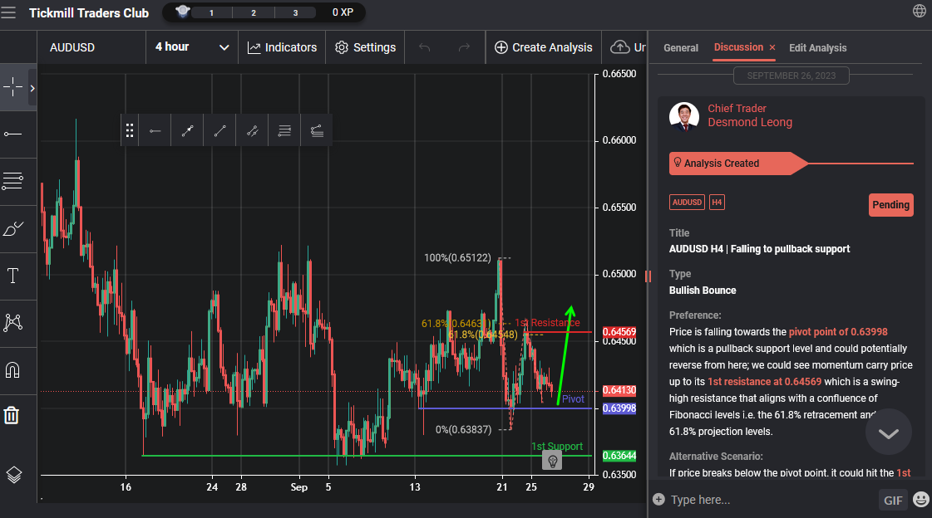The image size is (932, 518).
Task: Select the brush drawing tool
Action: coord(12,228)
